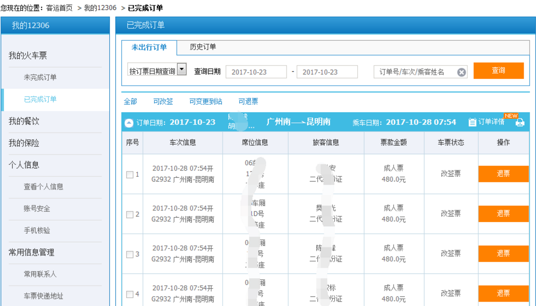Image resolution: width=536 pixels, height=306 pixels.
Task: Filter list by 可改签
Action: pos(163,101)
